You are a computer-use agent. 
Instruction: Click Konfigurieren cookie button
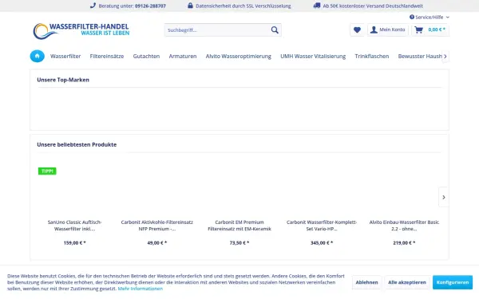click(453, 282)
